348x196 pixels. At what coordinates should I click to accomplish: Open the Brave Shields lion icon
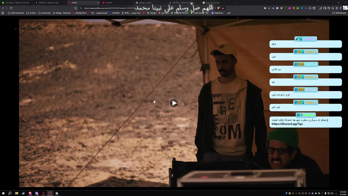[219, 8]
